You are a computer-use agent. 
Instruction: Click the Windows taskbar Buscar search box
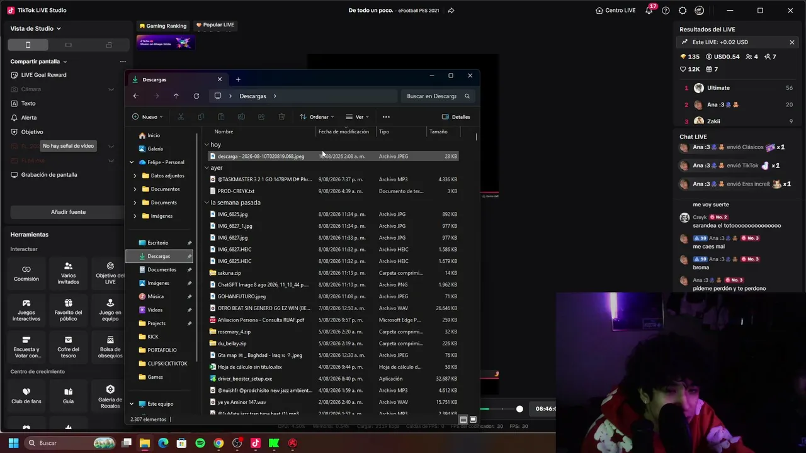tap(70, 443)
